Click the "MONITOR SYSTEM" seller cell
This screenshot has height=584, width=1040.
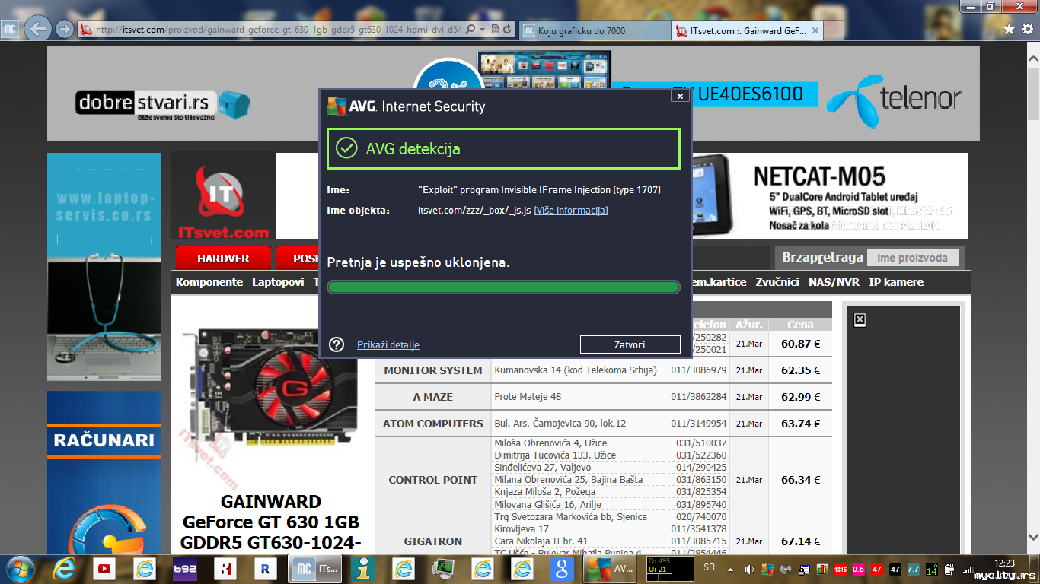click(x=433, y=370)
